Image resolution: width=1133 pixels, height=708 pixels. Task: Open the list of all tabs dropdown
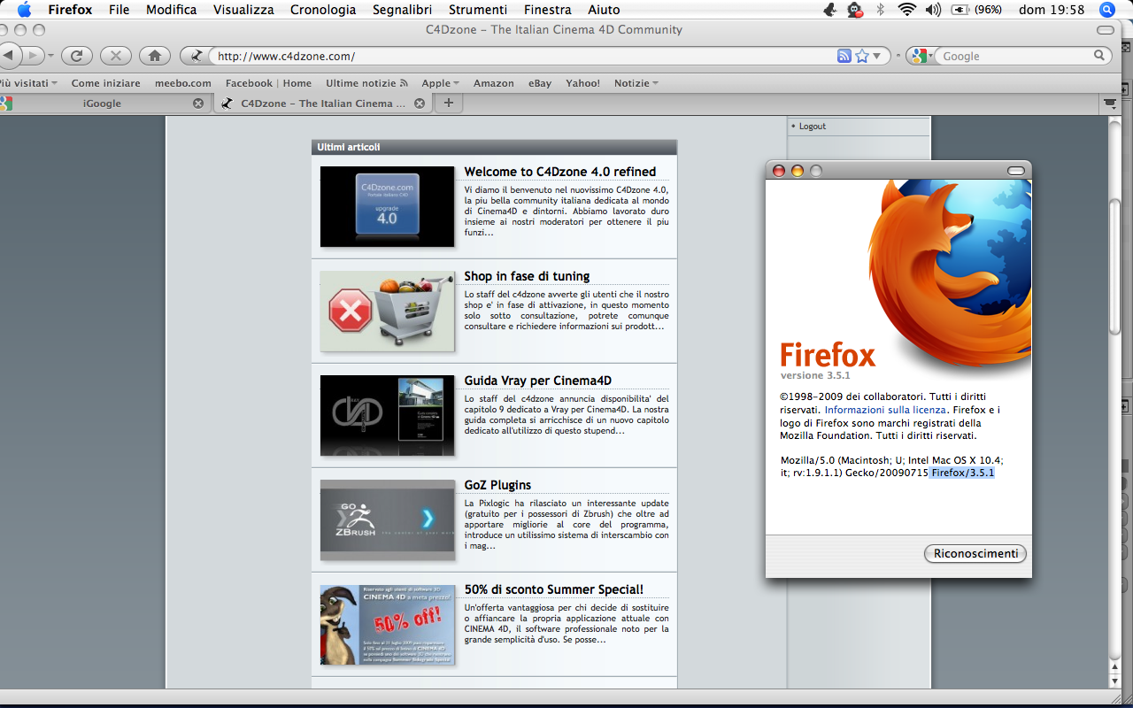pyautogui.click(x=1110, y=104)
